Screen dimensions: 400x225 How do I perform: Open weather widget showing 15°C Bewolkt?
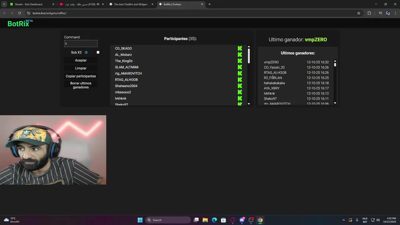(x=12, y=220)
